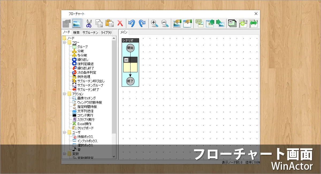Redo with the blue right-curved arrow
321x174 pixels.
(x=142, y=23)
